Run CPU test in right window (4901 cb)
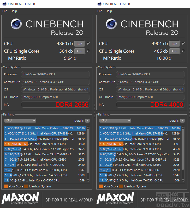The width and height of the screenshot is (190, 208). click(x=174, y=44)
